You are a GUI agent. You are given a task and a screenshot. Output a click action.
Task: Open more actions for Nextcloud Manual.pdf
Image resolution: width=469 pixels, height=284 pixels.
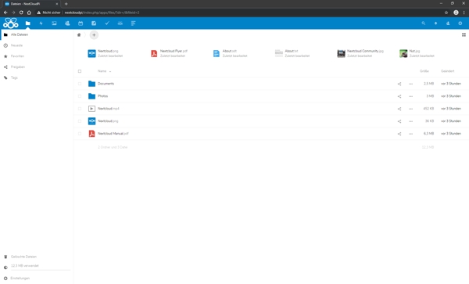pos(410,134)
